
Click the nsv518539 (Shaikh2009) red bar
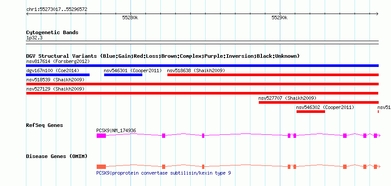[202, 84]
